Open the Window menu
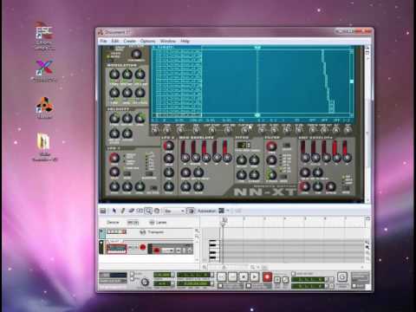The image size is (416, 312). pos(168,41)
